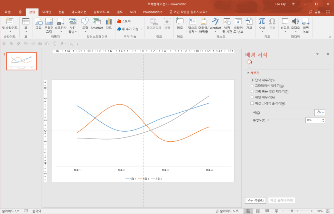Open the 색 fill color dropdown

(320, 113)
